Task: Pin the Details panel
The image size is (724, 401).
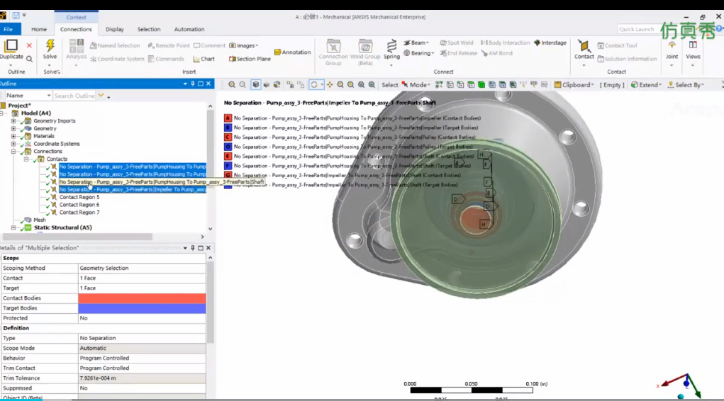Action: 193,248
